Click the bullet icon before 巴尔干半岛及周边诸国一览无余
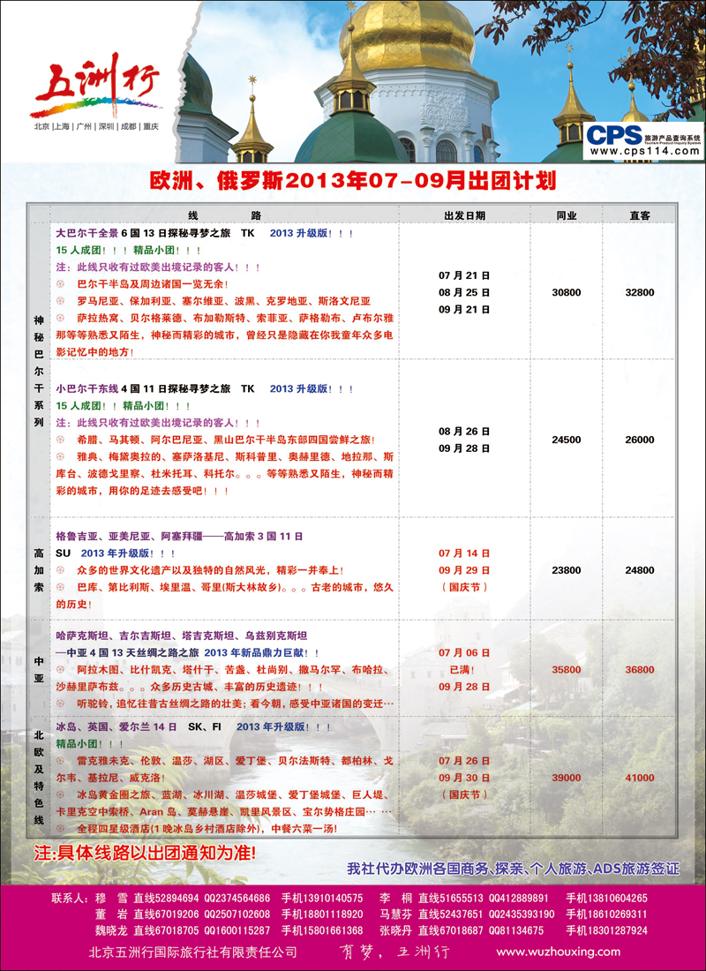 61,284
